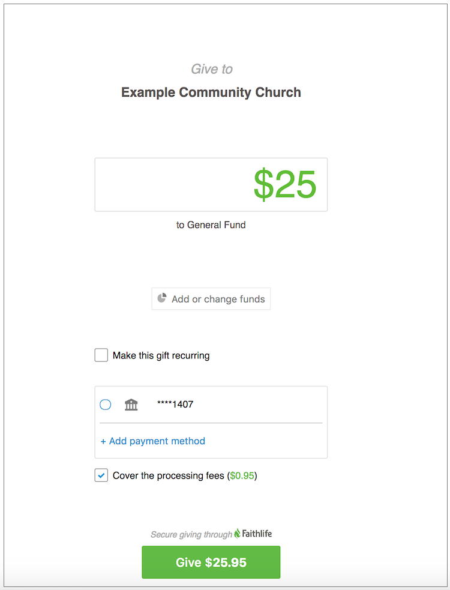Viewport: 450px width, 590px height.
Task: Submit with the Give $25.95 button
Action: (211, 562)
